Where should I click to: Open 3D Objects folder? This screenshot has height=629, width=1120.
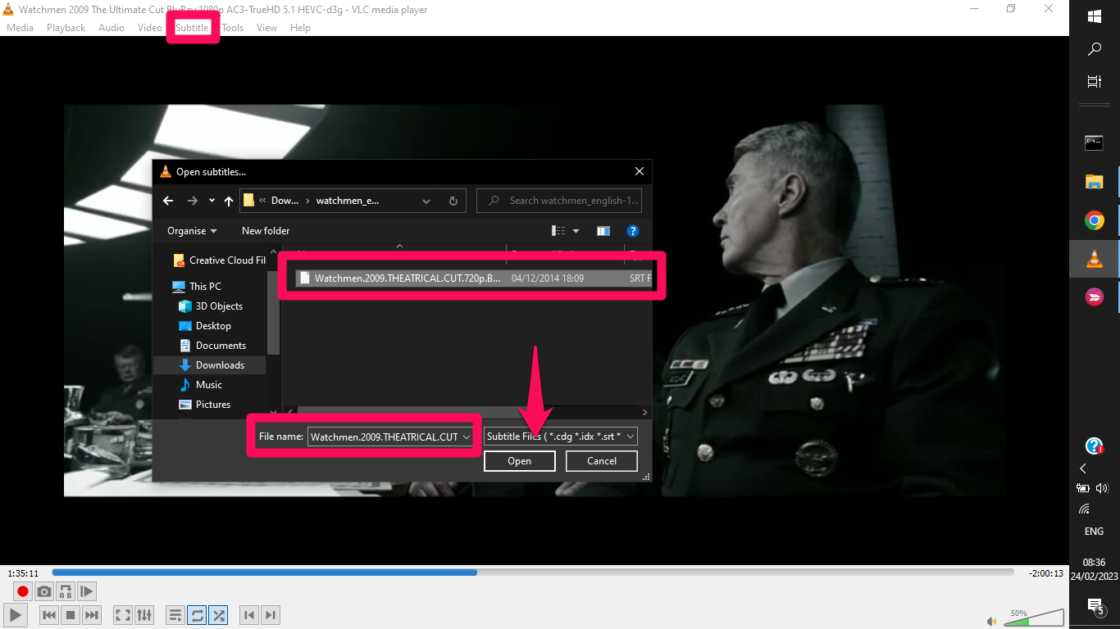pyautogui.click(x=211, y=306)
